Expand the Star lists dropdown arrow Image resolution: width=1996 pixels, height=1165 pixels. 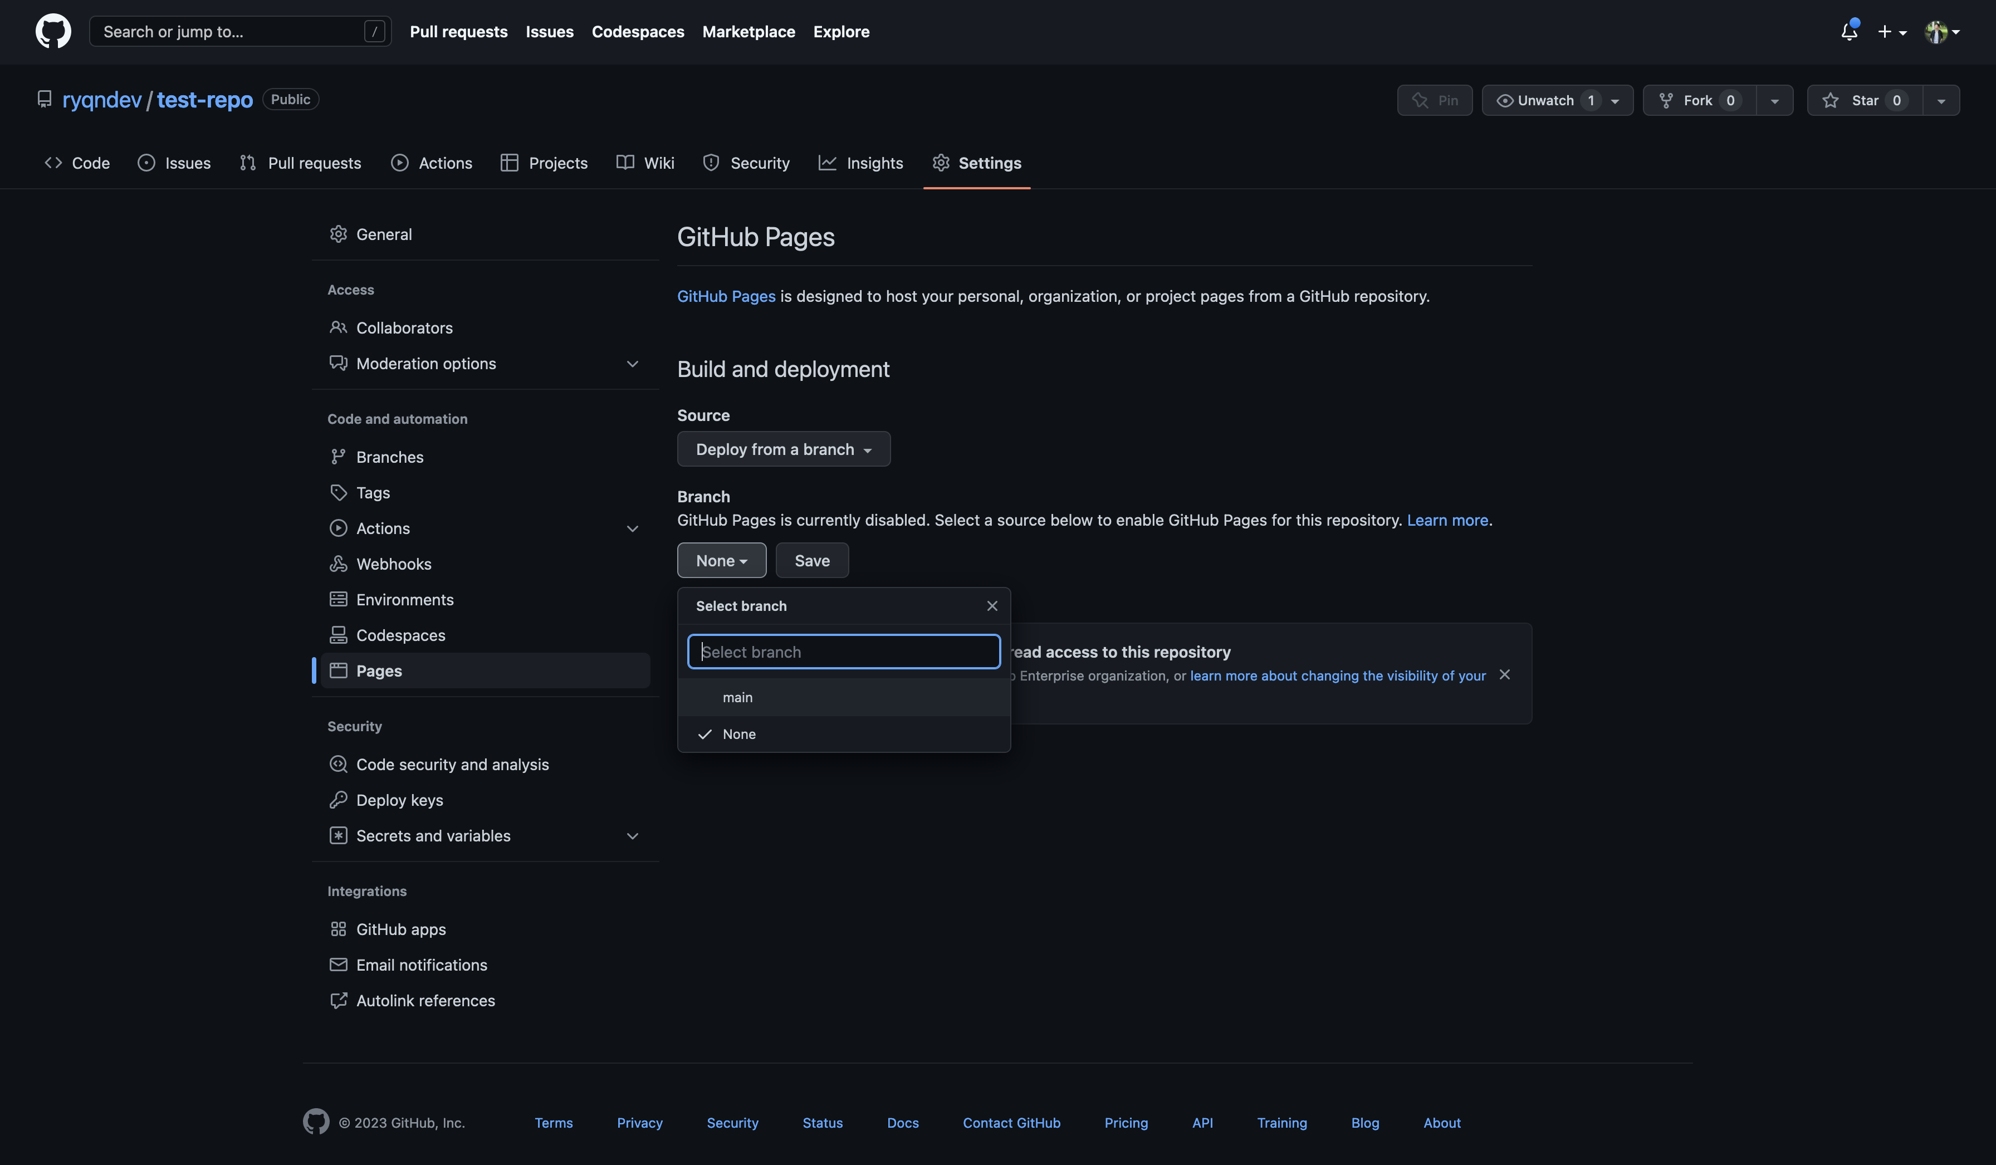tap(1941, 101)
